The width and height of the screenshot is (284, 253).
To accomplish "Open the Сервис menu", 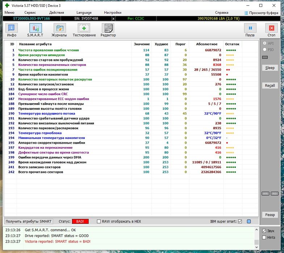I will pyautogui.click(x=30, y=13).
